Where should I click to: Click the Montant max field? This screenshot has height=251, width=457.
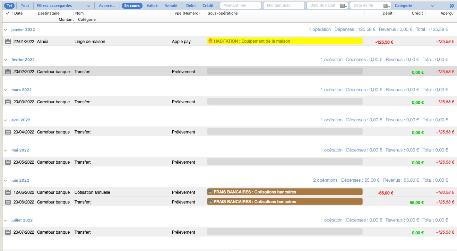(x=284, y=6)
